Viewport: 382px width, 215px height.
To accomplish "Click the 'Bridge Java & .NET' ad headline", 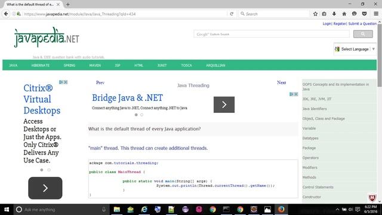I will pos(127,98).
